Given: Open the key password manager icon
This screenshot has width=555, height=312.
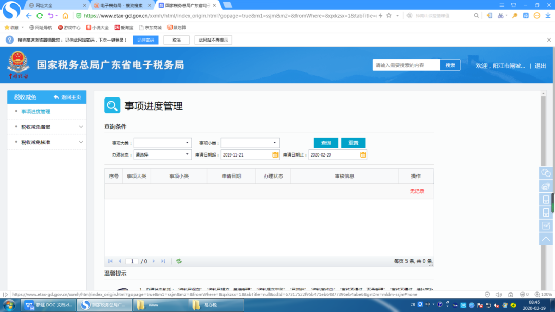Looking at the screenshot, I should [x=515, y=16].
